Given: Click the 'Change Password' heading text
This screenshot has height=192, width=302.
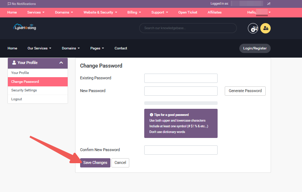Looking at the screenshot, I should pyautogui.click(x=101, y=66).
